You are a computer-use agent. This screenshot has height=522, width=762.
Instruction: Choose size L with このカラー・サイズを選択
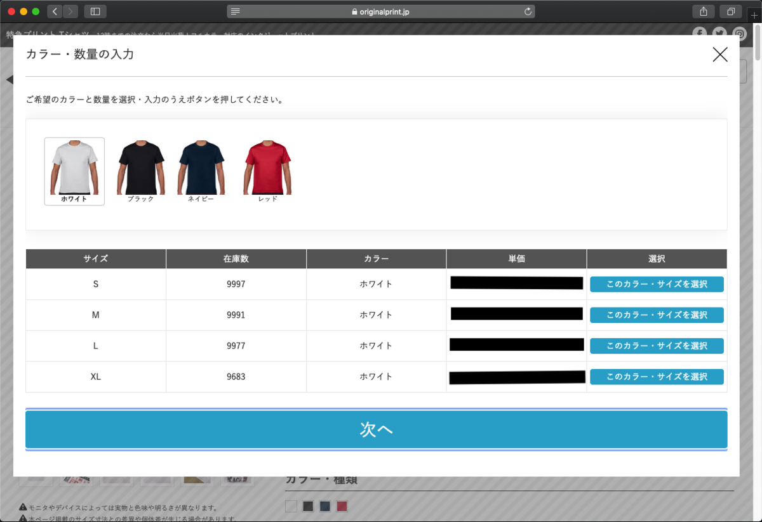pyautogui.click(x=657, y=346)
